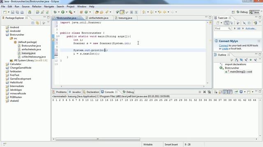Close the Brotcrunsher.java editor tab
Viewport: 263px width, 147px height.
pyautogui.click(x=79, y=18)
